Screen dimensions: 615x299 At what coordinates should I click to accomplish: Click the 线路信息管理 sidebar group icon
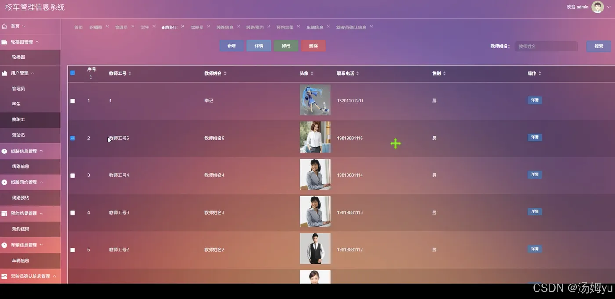[x=4, y=151]
